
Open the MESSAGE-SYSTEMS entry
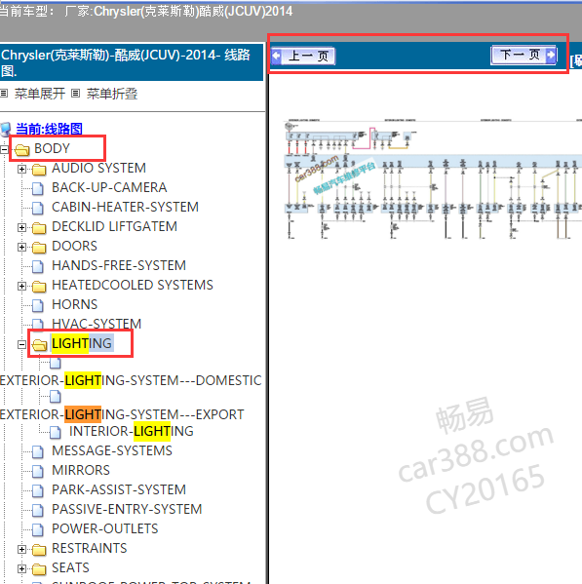112,450
